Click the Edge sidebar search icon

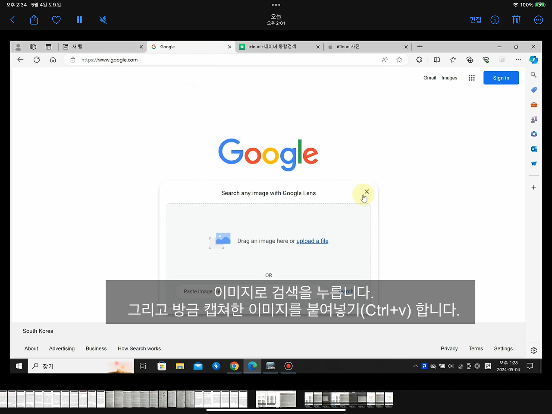coord(534,75)
